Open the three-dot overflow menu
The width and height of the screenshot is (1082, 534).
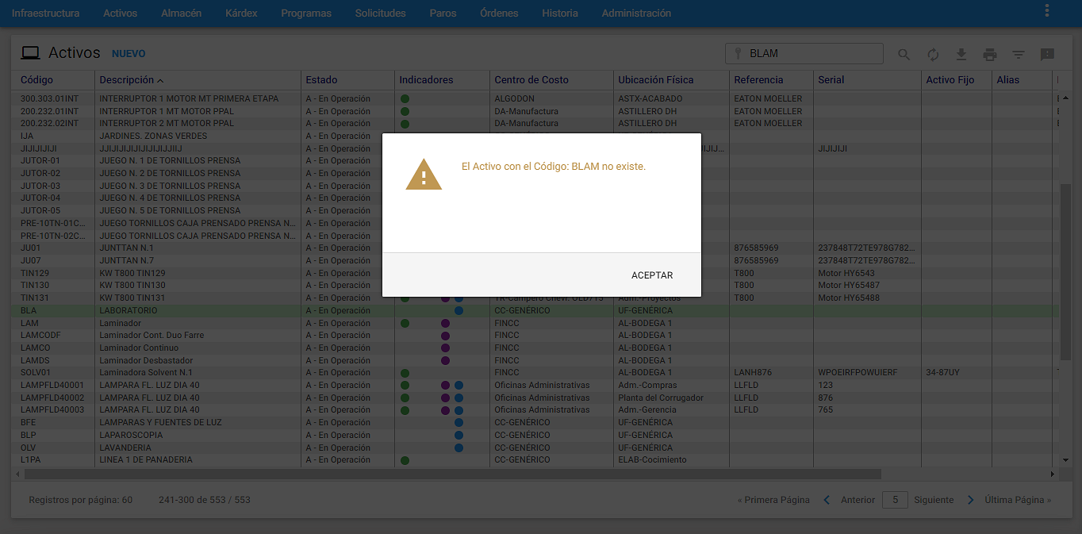[1047, 11]
